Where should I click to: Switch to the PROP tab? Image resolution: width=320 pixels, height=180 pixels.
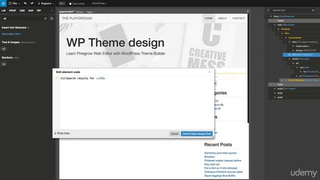click(x=12, y=10)
